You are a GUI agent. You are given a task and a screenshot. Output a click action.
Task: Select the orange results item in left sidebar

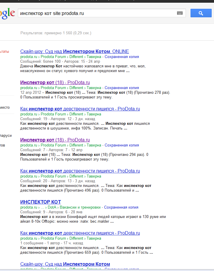click(x=4, y=52)
